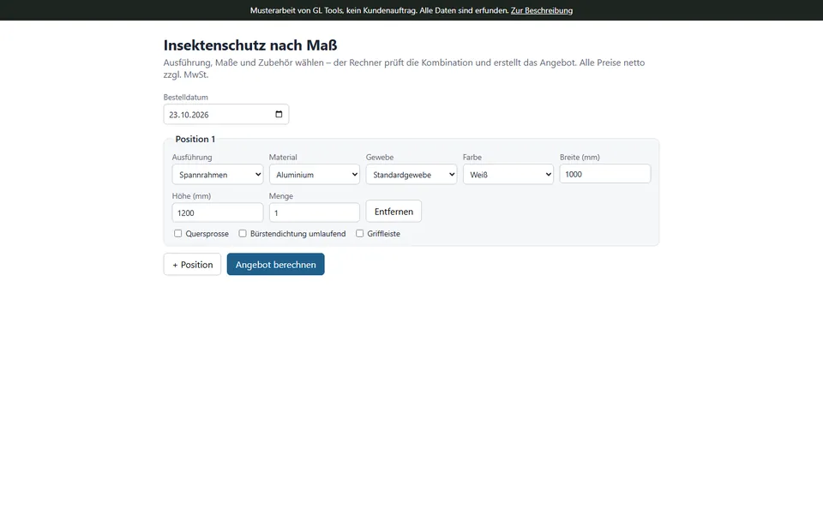Click the Quersprosse label text
Image resolution: width=823 pixels, height=514 pixels.
(x=207, y=234)
